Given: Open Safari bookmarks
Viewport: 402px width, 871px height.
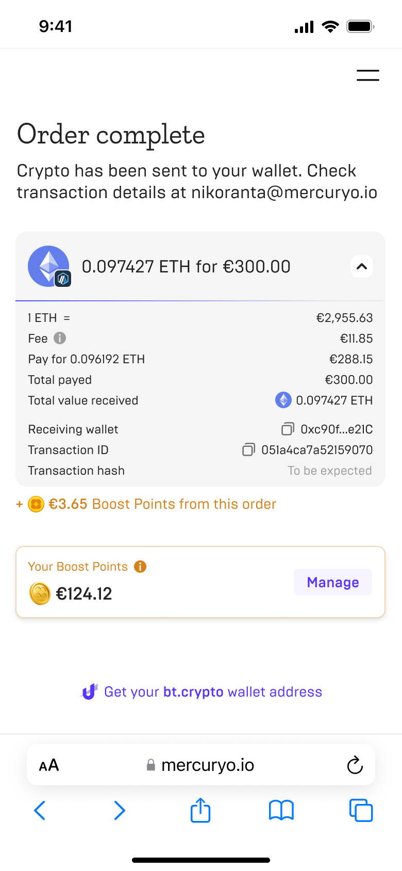Looking at the screenshot, I should click(x=281, y=811).
